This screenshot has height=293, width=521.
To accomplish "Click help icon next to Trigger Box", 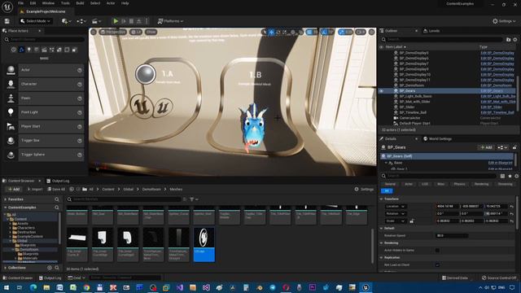I will click(80, 141).
